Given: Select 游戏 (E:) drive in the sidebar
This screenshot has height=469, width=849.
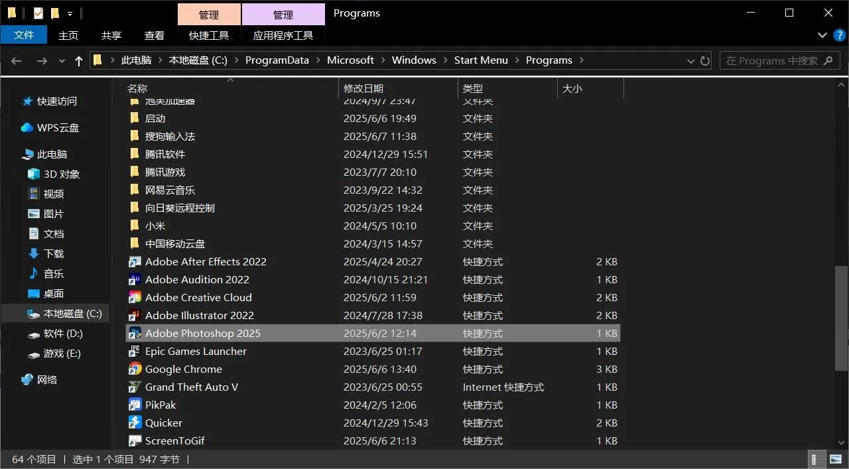Looking at the screenshot, I should coord(54,354).
